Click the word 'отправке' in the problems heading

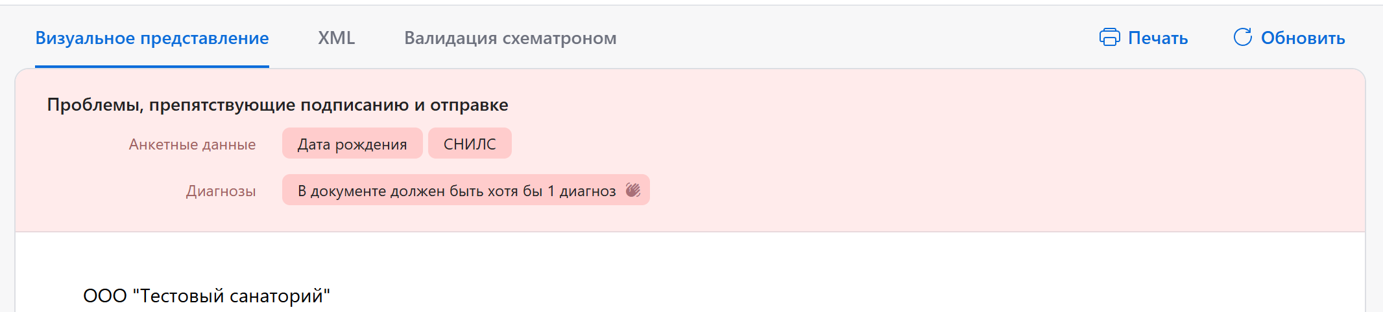(x=469, y=105)
